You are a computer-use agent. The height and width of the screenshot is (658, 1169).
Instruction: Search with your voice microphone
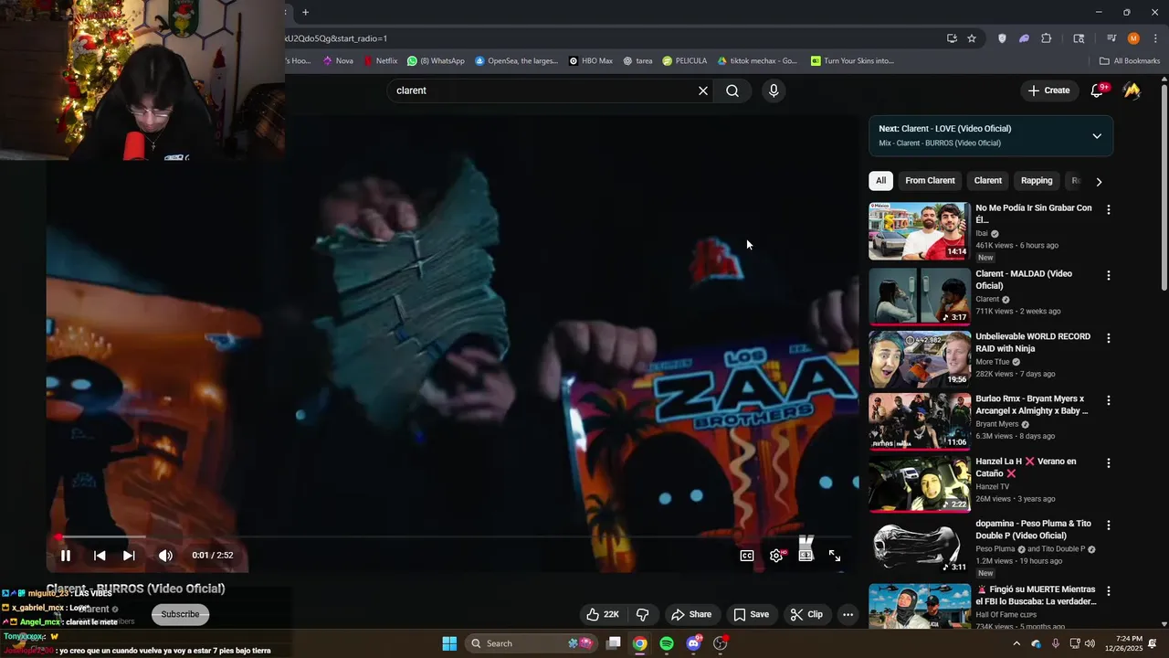click(774, 90)
